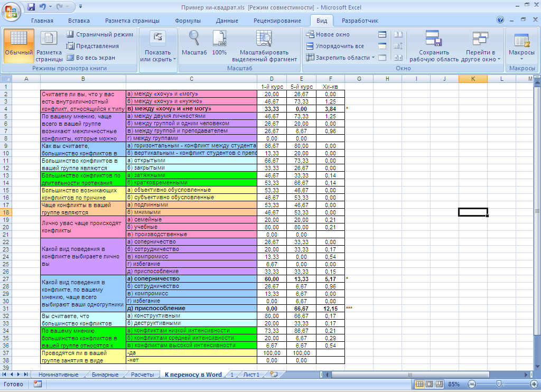Click the zoom slider handle
Screen dimensions: 541x392
point(499,384)
